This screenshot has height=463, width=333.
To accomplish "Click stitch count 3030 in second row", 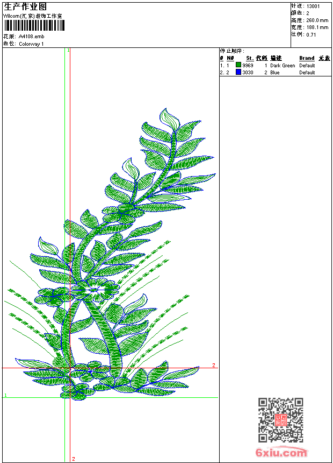I will 248,73.
